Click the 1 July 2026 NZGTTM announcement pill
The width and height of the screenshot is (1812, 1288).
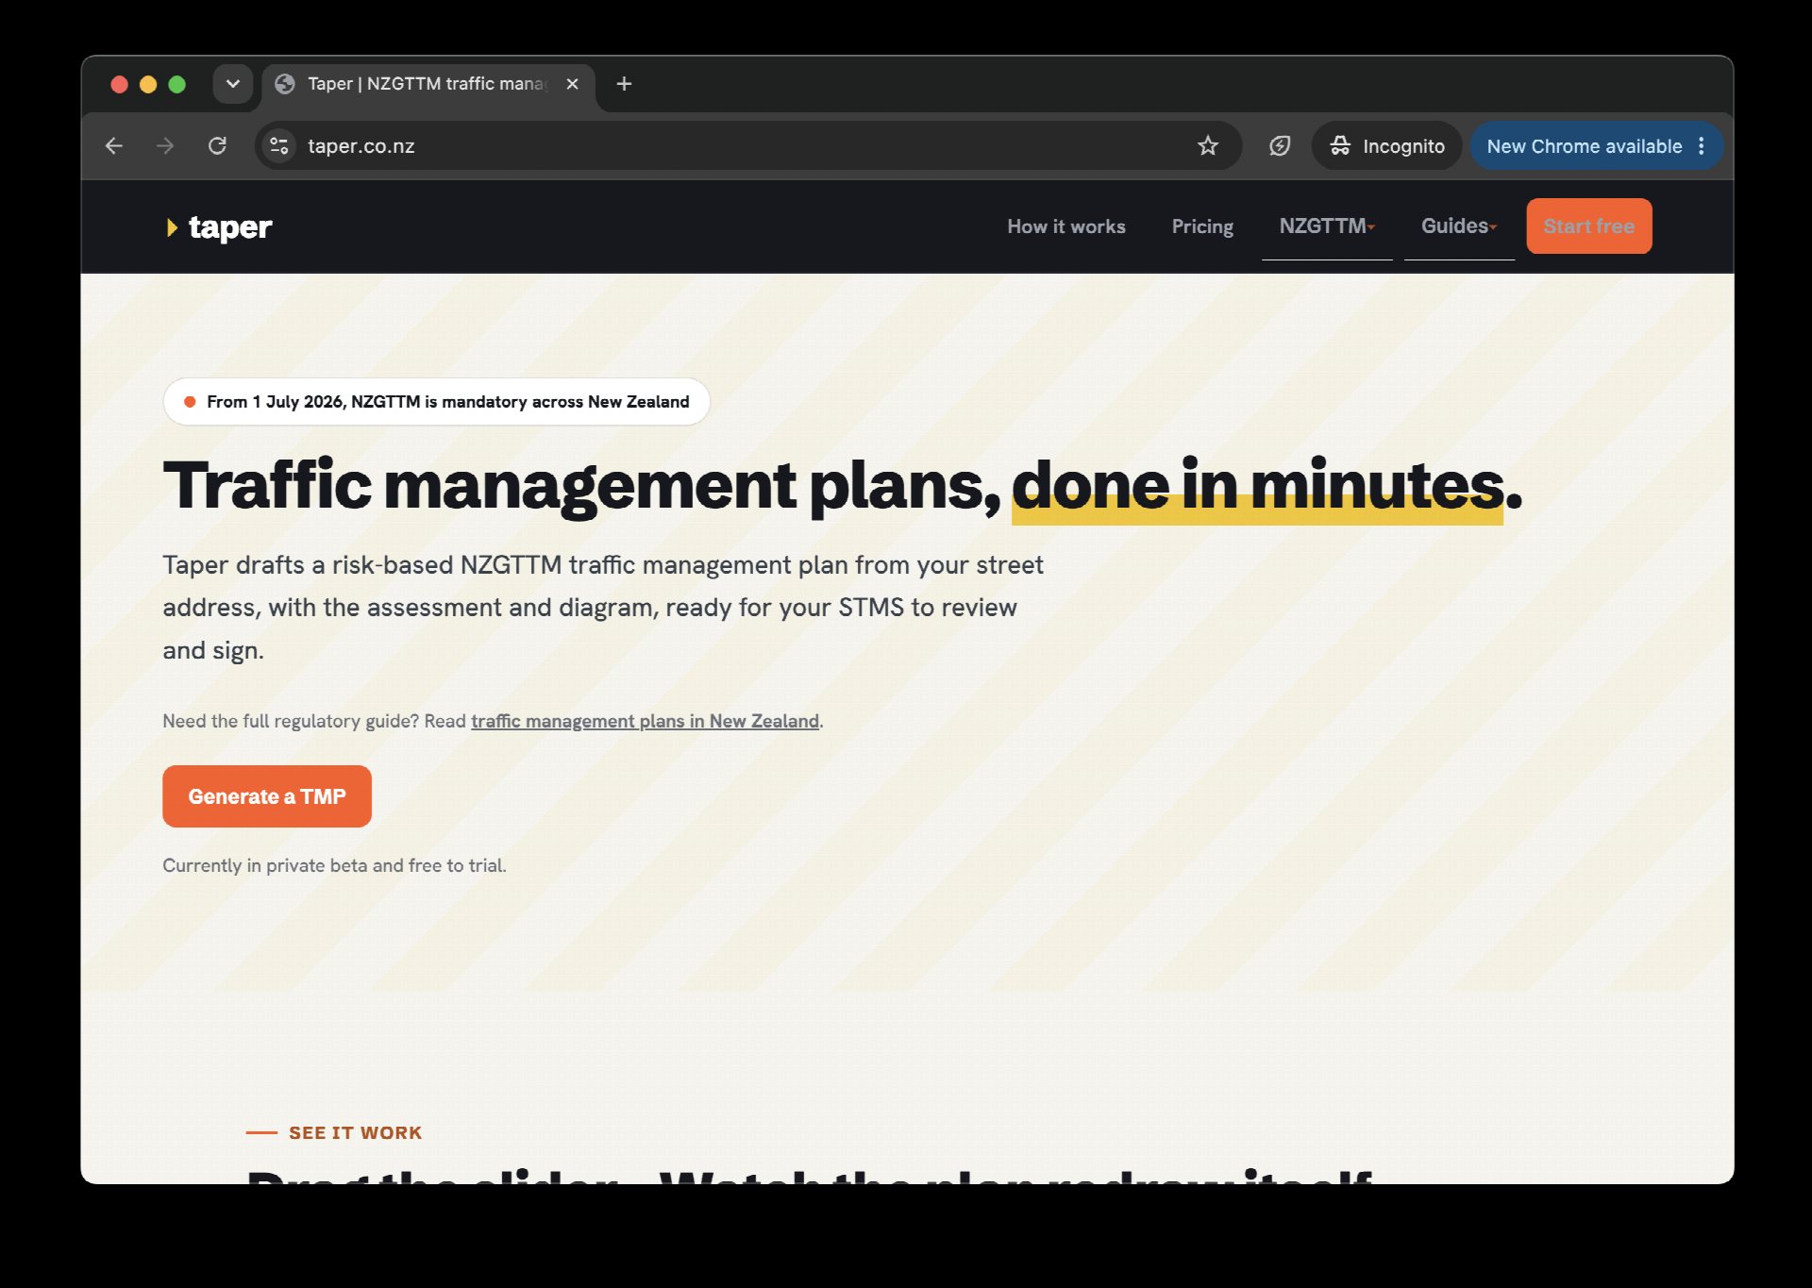click(436, 402)
